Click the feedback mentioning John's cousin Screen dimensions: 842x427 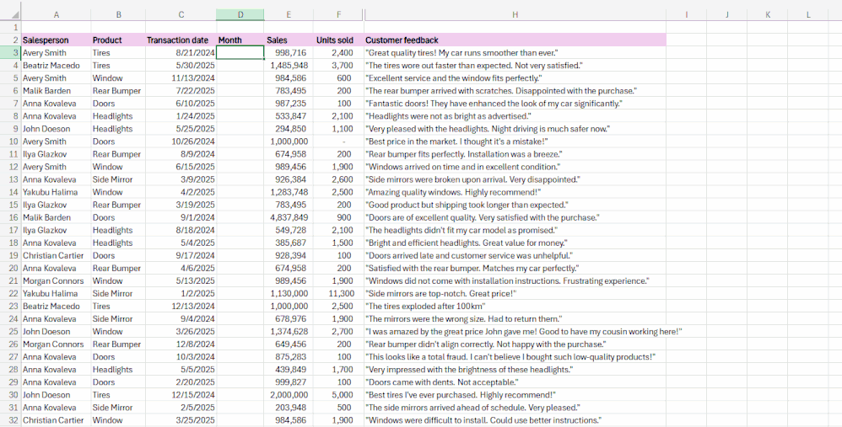point(515,332)
